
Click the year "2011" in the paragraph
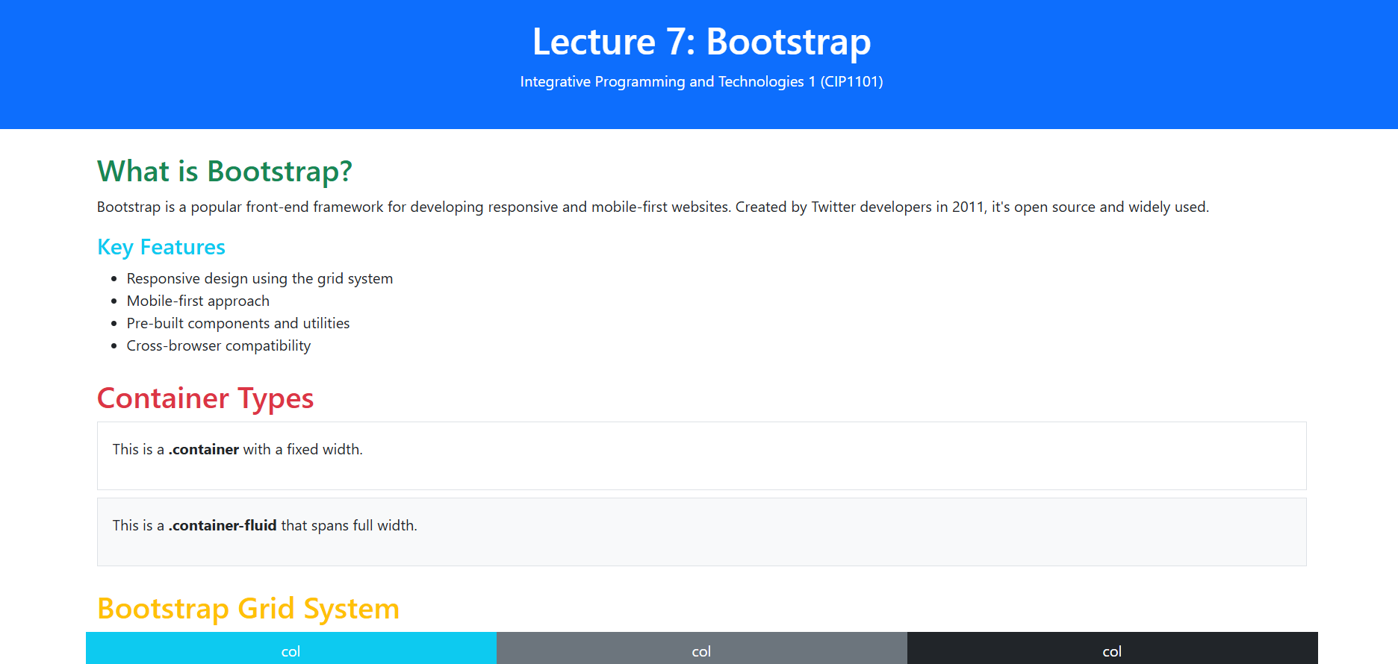click(968, 207)
